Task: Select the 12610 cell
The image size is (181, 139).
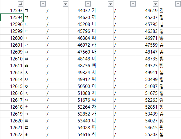Action: tap(12, 59)
